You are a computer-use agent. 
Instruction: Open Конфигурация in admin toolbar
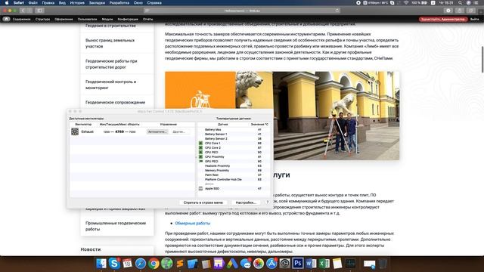(128, 19)
